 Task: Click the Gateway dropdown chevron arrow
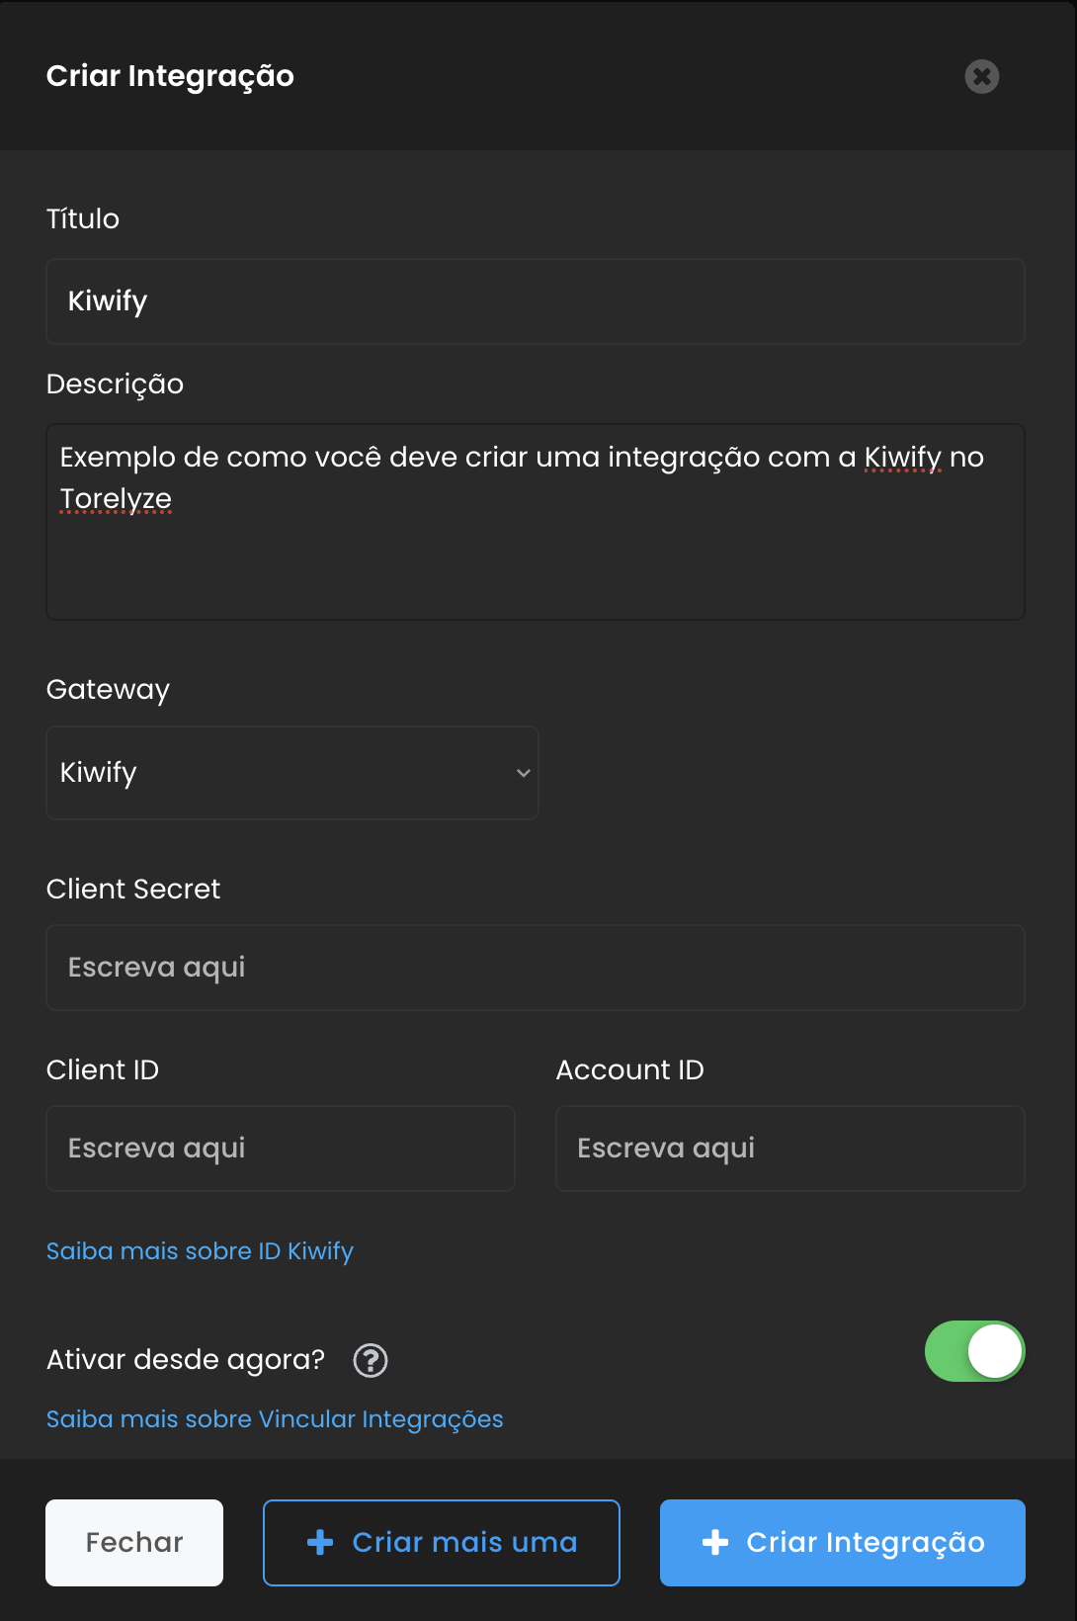(524, 773)
